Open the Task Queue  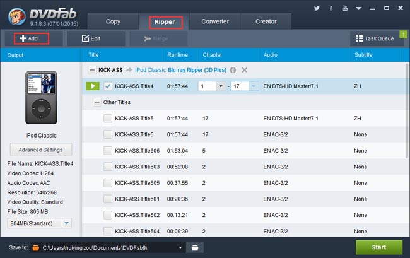pyautogui.click(x=375, y=38)
